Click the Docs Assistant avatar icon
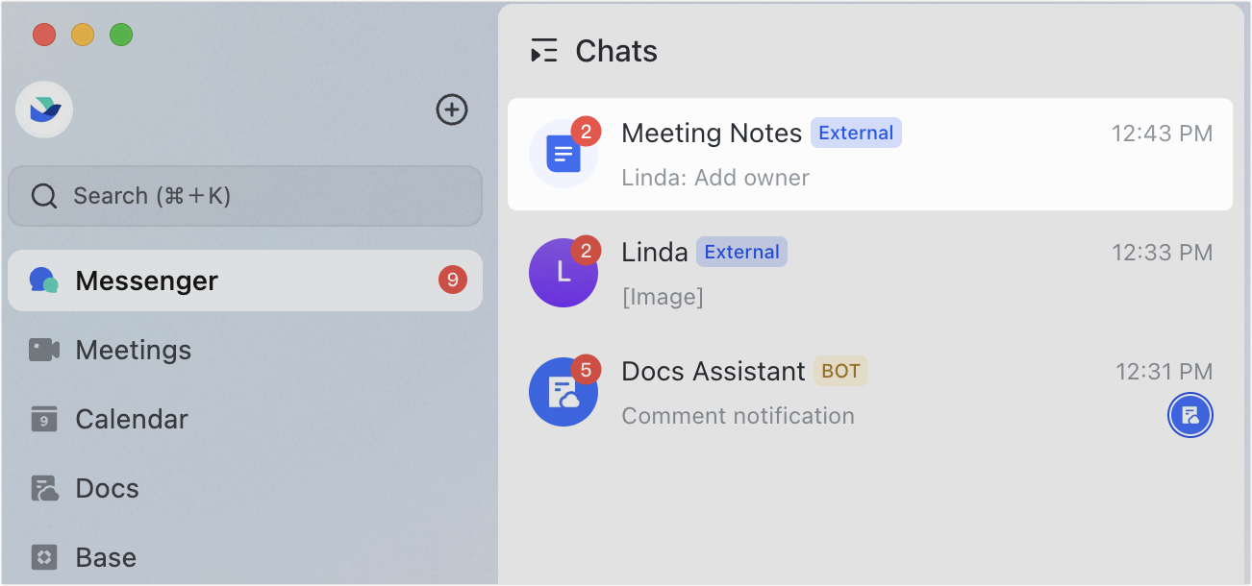This screenshot has height=586, width=1252. coord(563,392)
